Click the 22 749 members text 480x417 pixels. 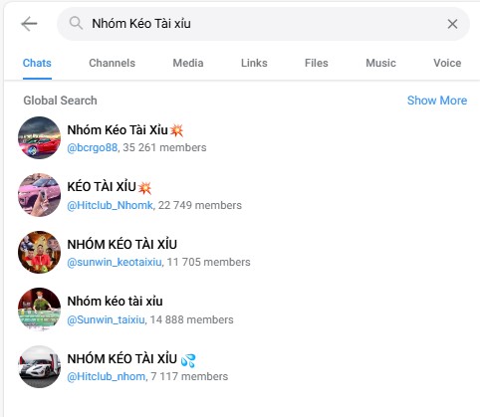(x=200, y=205)
